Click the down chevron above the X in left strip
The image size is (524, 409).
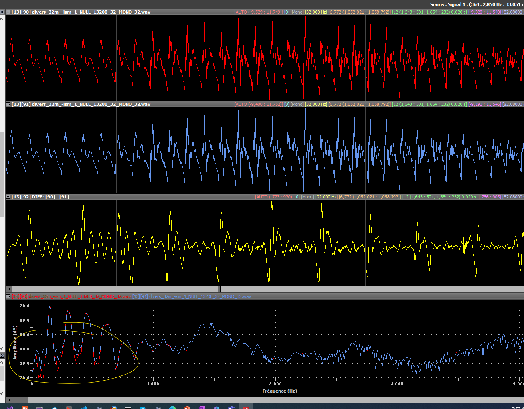point(2,349)
